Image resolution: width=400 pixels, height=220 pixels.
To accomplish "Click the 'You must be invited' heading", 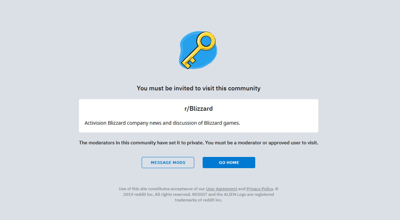I will click(x=198, y=88).
